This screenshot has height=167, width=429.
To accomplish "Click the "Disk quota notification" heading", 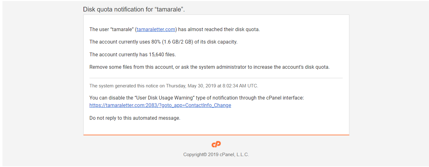I will 134,9.
